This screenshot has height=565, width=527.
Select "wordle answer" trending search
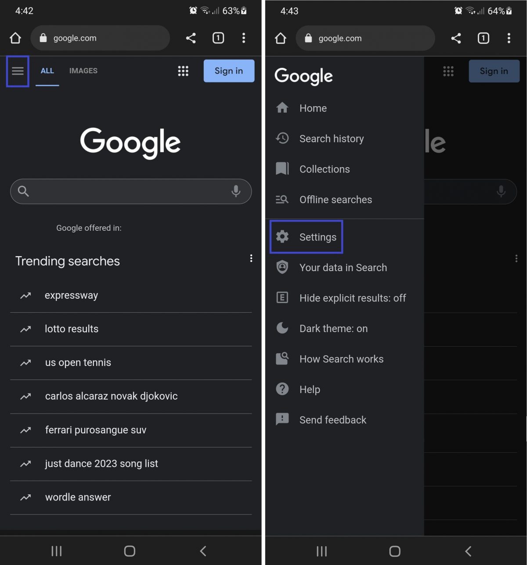[131, 497]
